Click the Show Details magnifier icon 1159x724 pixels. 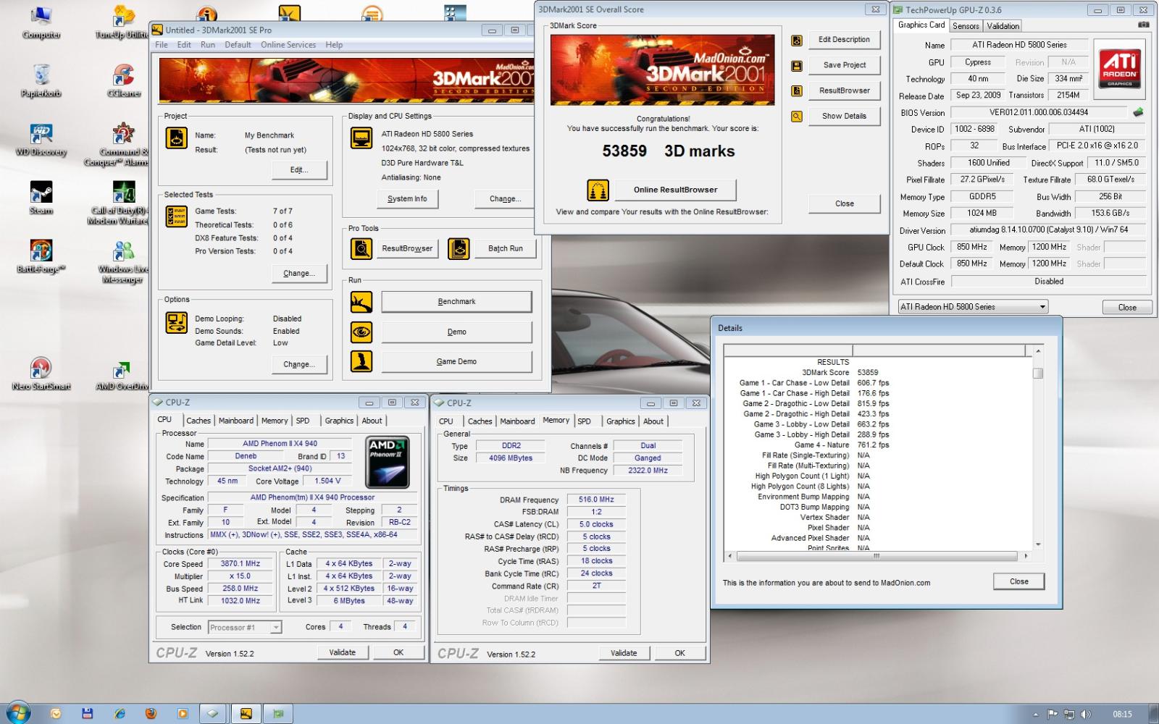pos(797,117)
